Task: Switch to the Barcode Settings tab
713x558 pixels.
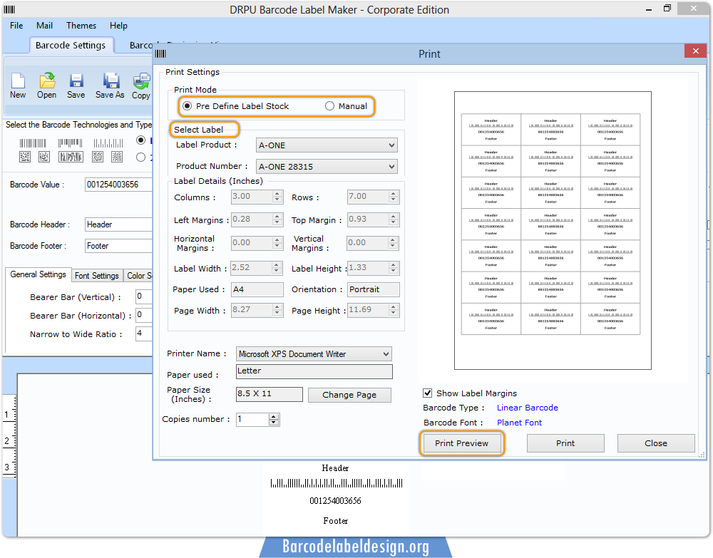Action: [71, 46]
